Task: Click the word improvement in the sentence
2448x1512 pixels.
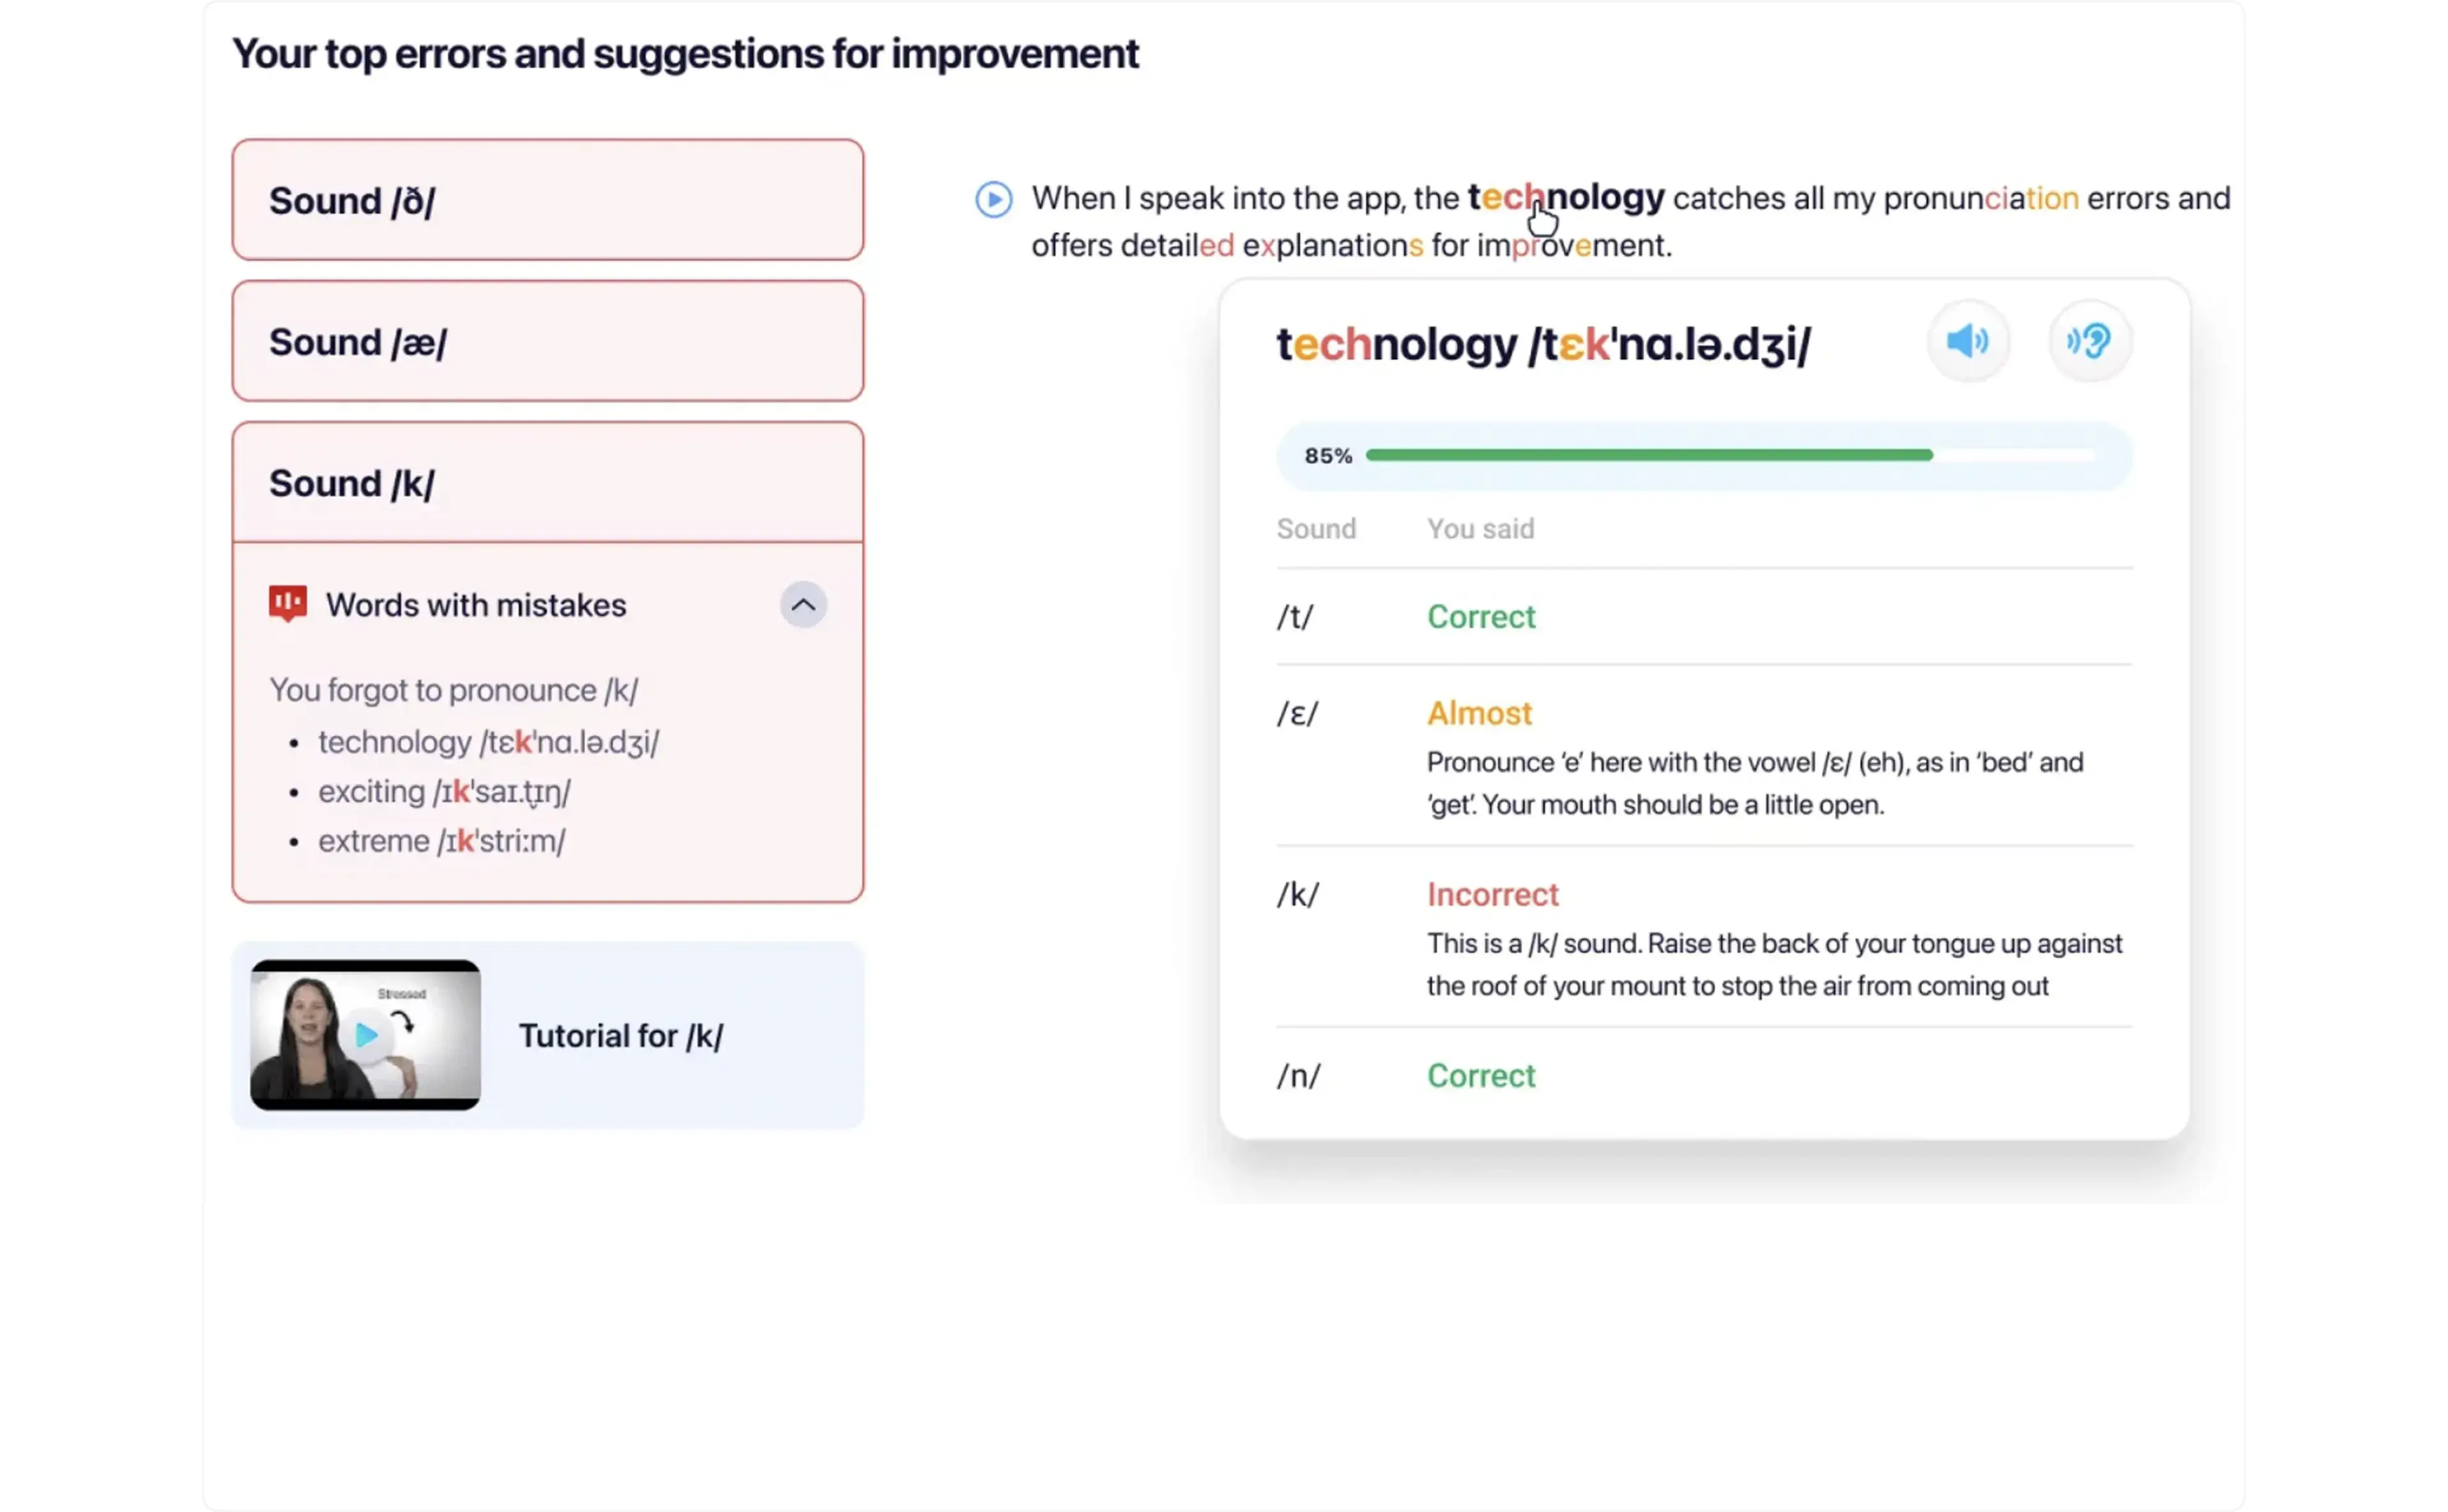Action: click(x=1573, y=246)
